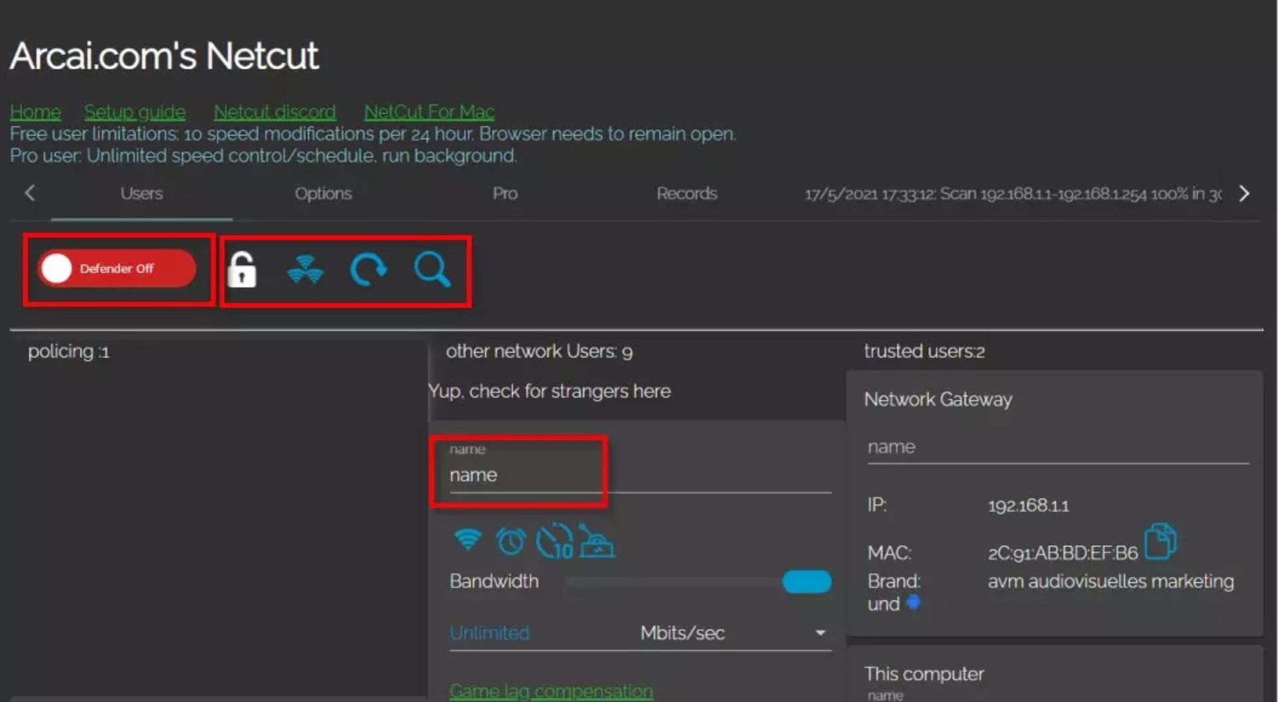Screen dimensions: 1278x702
Task: Select the MAC address 2C:91:AB:BD:EF:B6
Action: [1063, 553]
